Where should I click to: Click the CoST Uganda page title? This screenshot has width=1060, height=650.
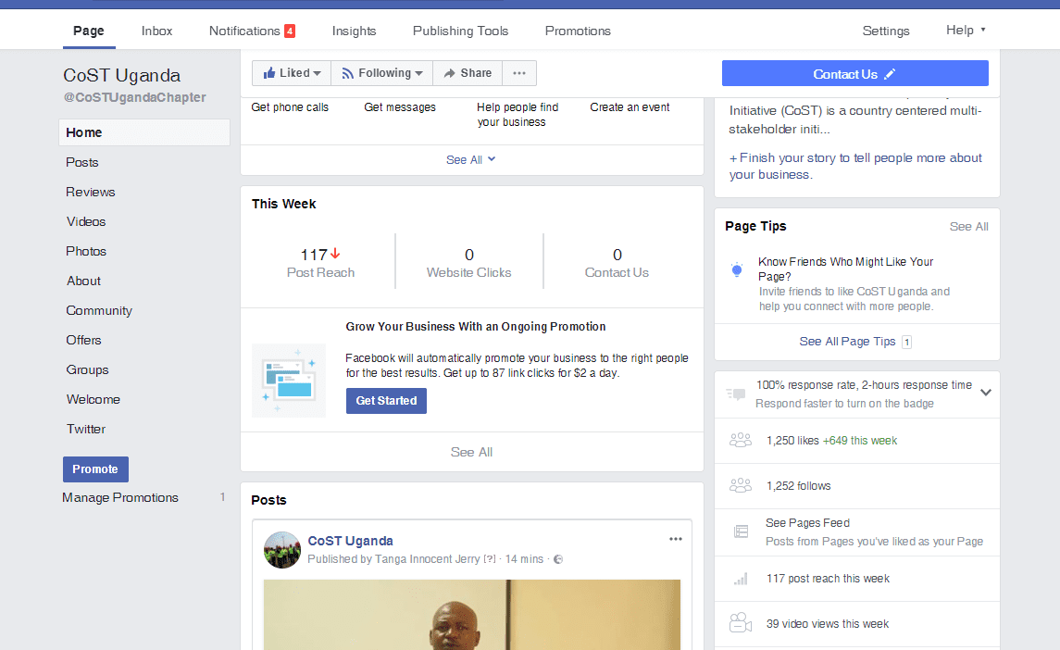click(121, 75)
